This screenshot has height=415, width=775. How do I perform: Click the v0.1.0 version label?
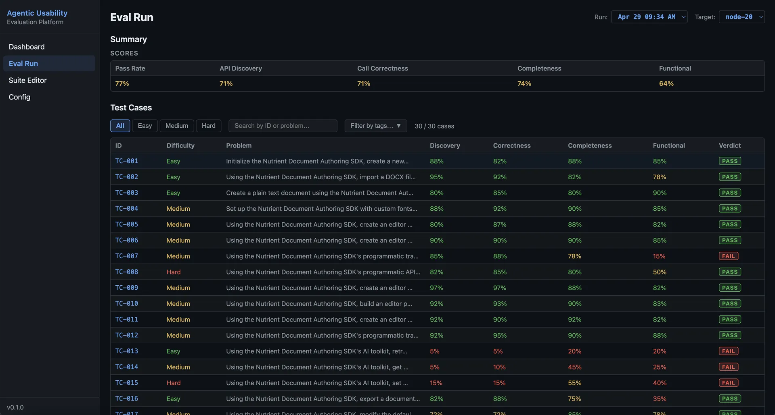15,407
